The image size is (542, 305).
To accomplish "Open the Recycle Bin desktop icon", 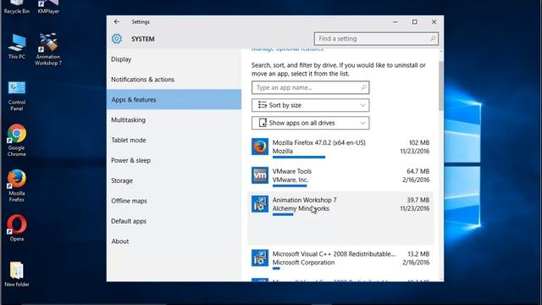I will [17, 7].
